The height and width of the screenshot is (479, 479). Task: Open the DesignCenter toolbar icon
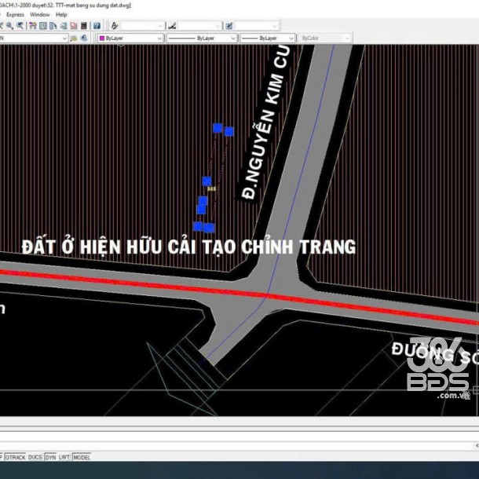tap(43, 26)
